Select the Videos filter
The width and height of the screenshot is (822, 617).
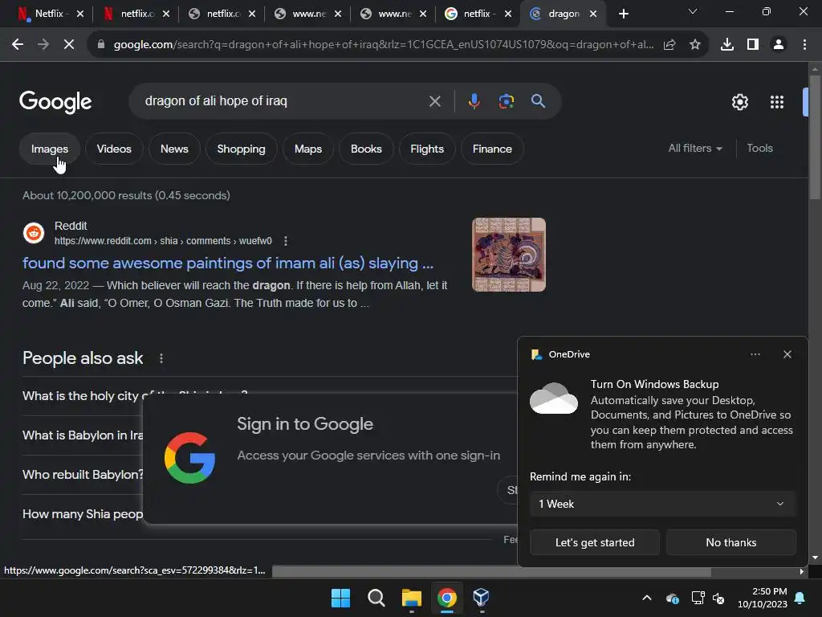click(114, 149)
